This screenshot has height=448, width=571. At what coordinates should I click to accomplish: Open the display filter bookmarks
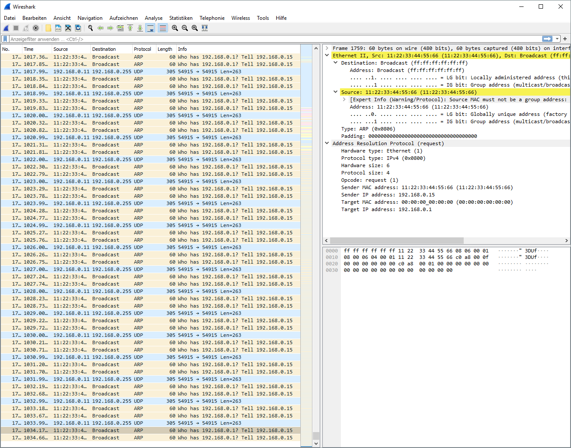pyautogui.click(x=5, y=39)
